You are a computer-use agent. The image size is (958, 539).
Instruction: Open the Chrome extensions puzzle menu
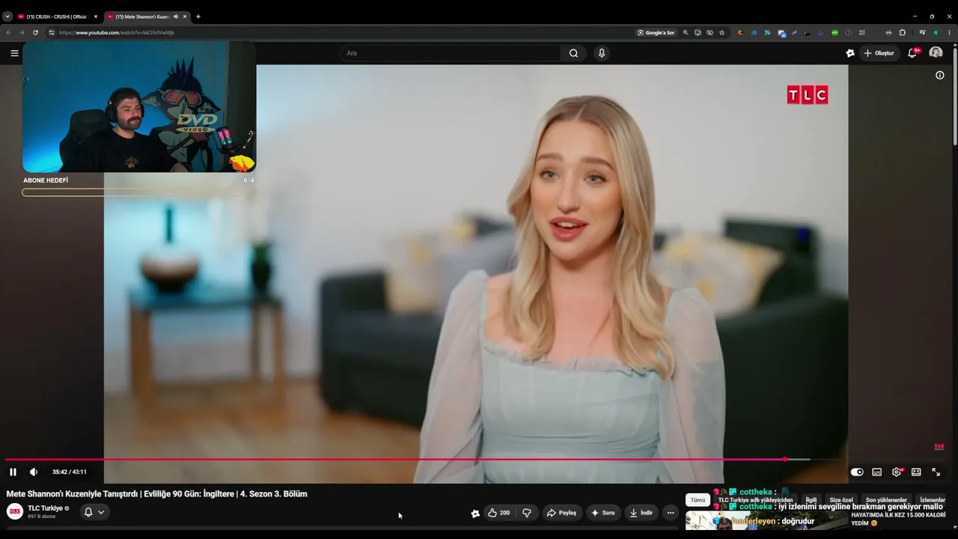coord(902,32)
